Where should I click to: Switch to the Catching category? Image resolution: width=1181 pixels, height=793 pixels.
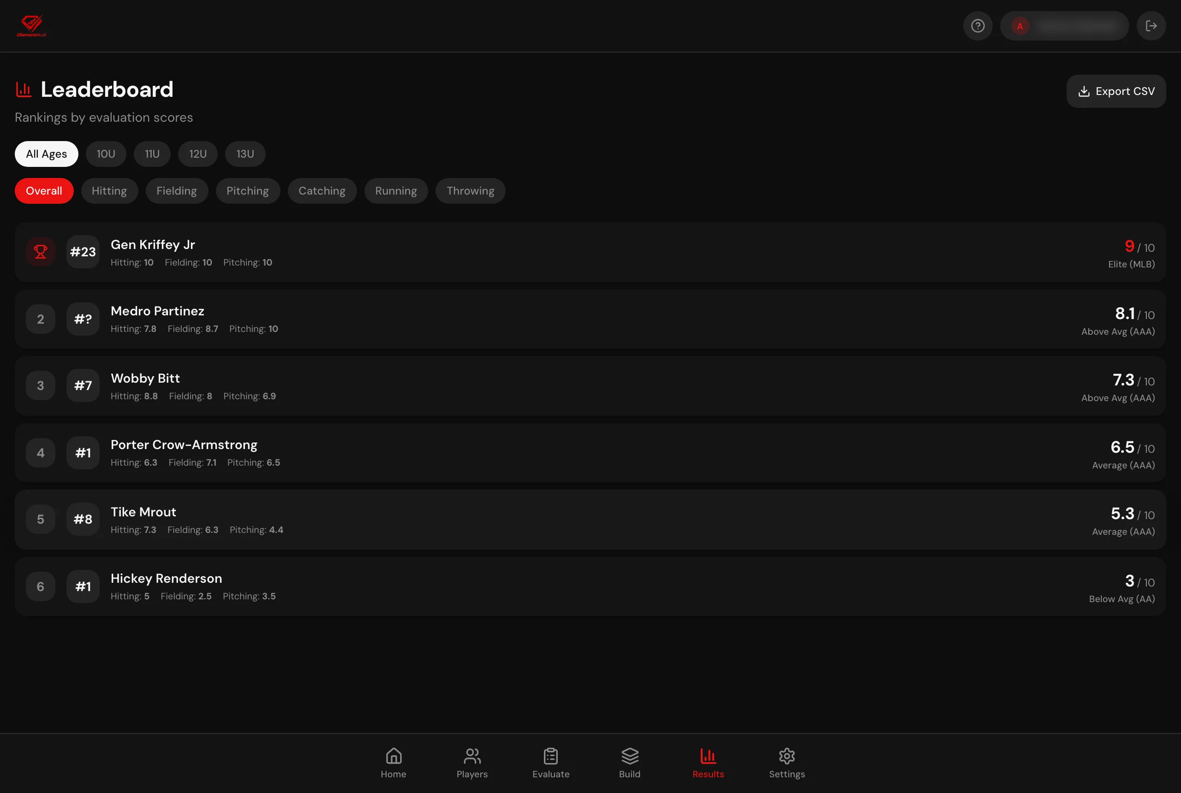click(322, 191)
